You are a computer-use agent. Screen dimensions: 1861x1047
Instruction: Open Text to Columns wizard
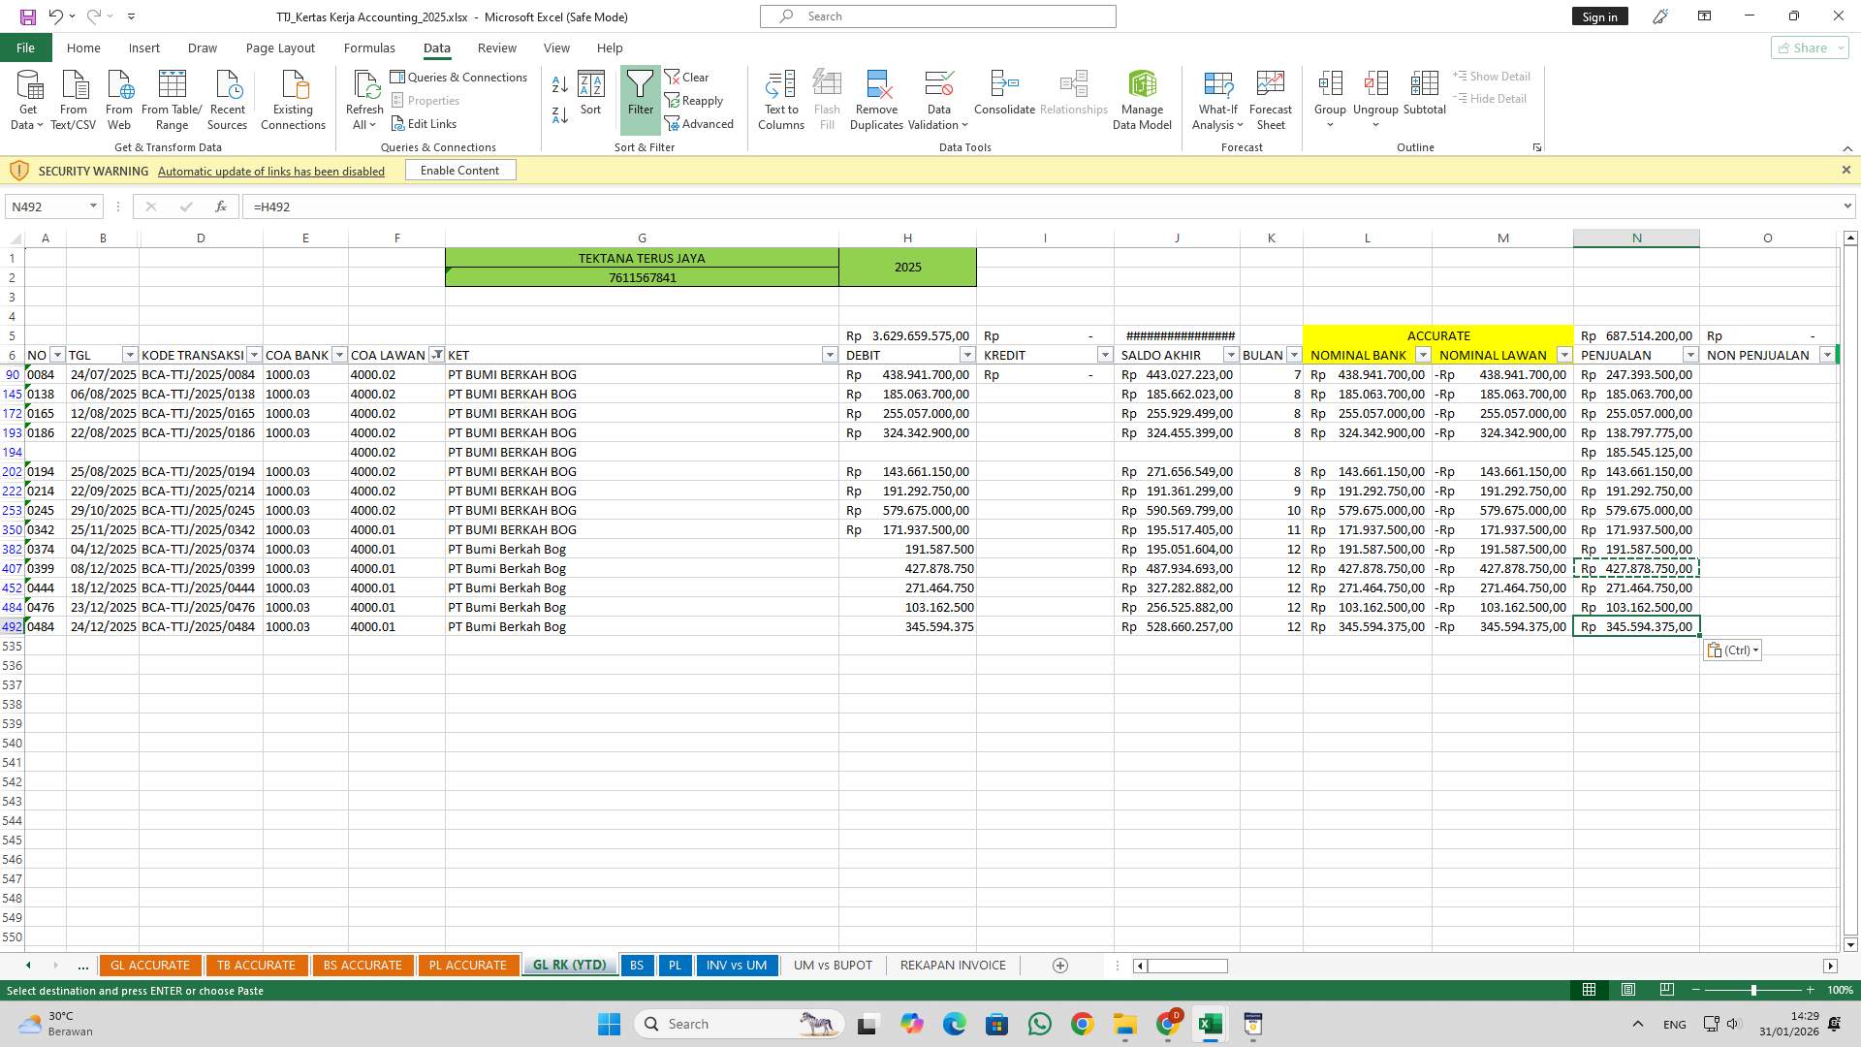pyautogui.click(x=781, y=97)
